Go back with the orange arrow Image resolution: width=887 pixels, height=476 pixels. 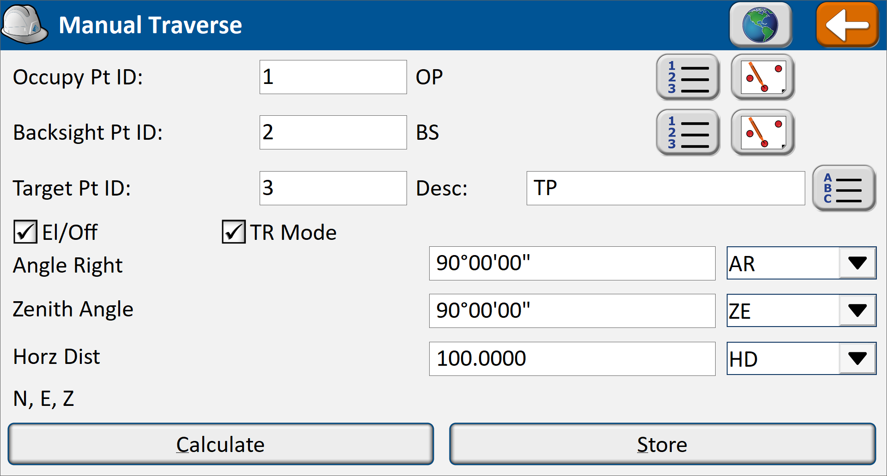[847, 25]
